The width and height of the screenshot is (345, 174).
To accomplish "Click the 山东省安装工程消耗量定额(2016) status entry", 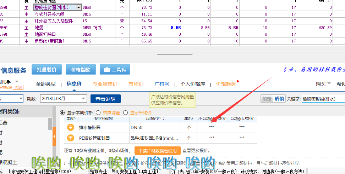I will point(39,172).
